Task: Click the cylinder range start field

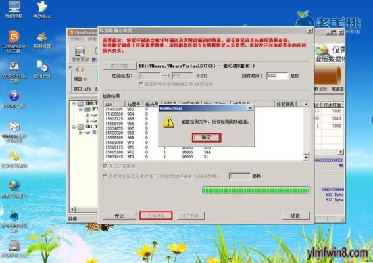Action: point(149,76)
